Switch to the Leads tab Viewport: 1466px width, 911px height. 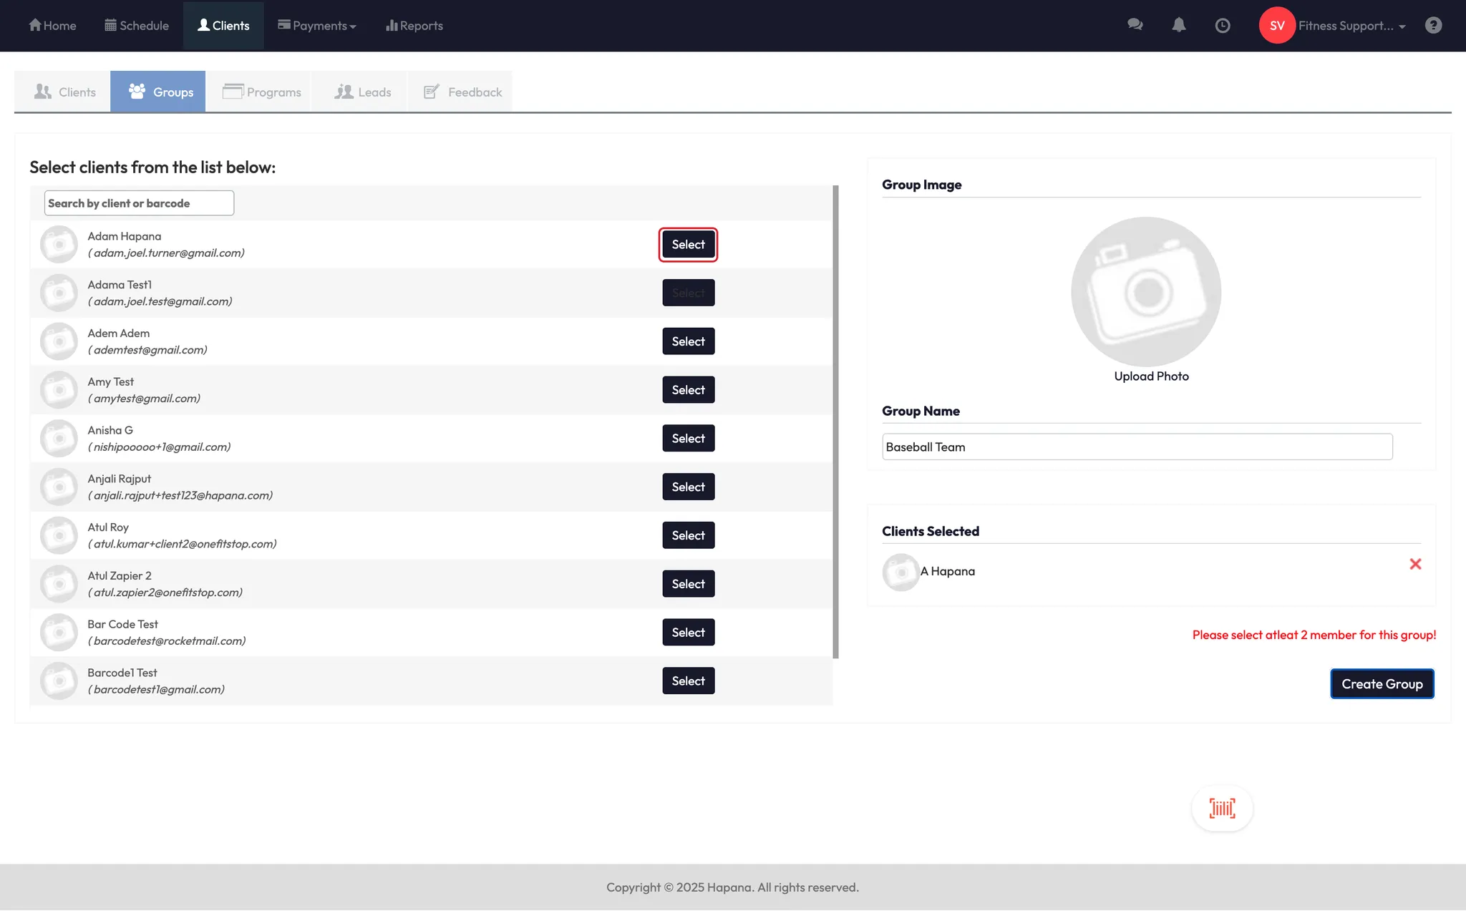[363, 92]
